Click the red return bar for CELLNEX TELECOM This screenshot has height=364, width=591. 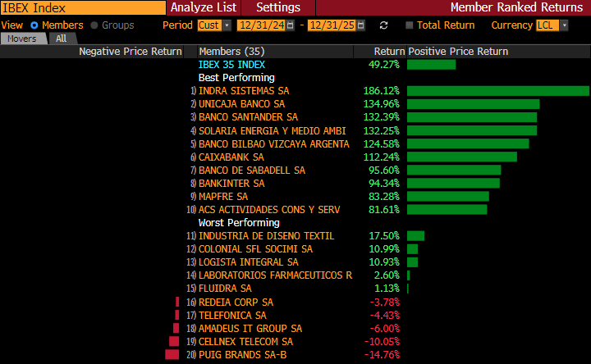[174, 341]
